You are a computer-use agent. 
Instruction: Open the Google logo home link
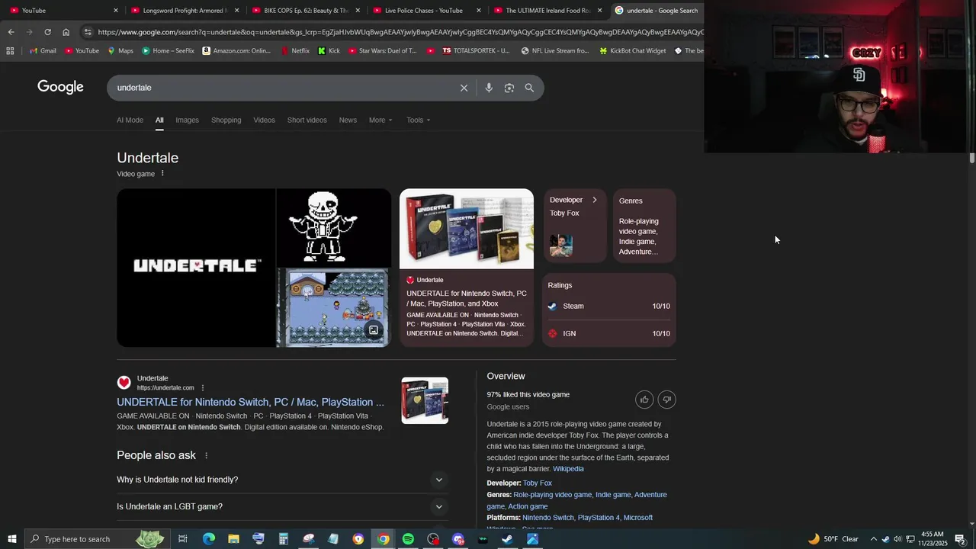click(60, 87)
